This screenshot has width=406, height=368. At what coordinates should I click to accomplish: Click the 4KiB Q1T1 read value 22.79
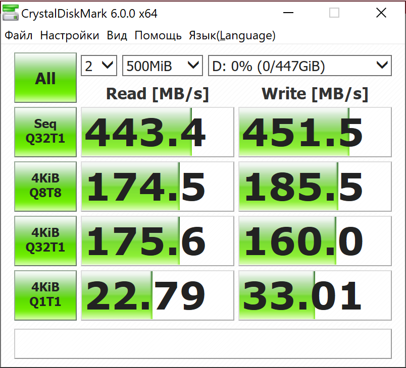click(158, 295)
